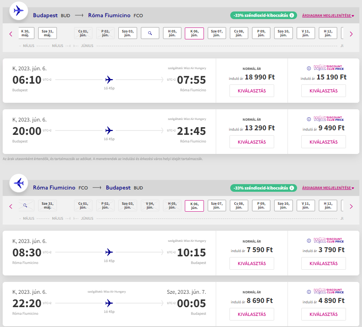This screenshot has height=327, width=362.
Task: Click the plane icon on the 20:00 flight line
Action: tap(109, 131)
